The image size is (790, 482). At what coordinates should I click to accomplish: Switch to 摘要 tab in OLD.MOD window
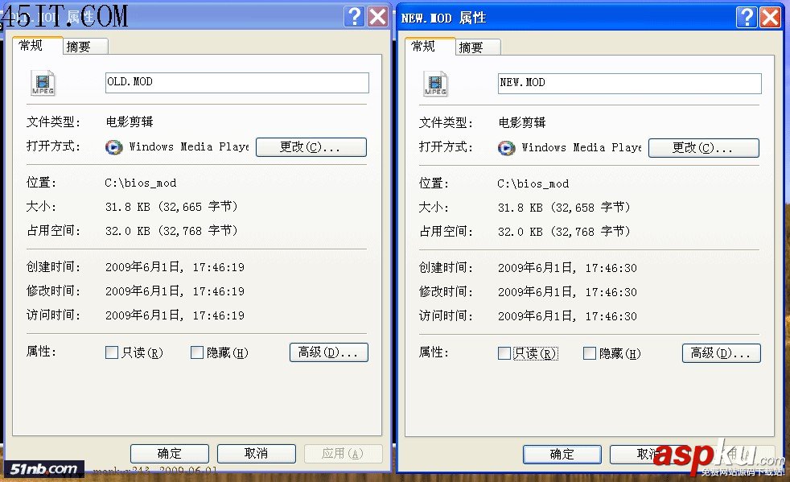click(85, 47)
